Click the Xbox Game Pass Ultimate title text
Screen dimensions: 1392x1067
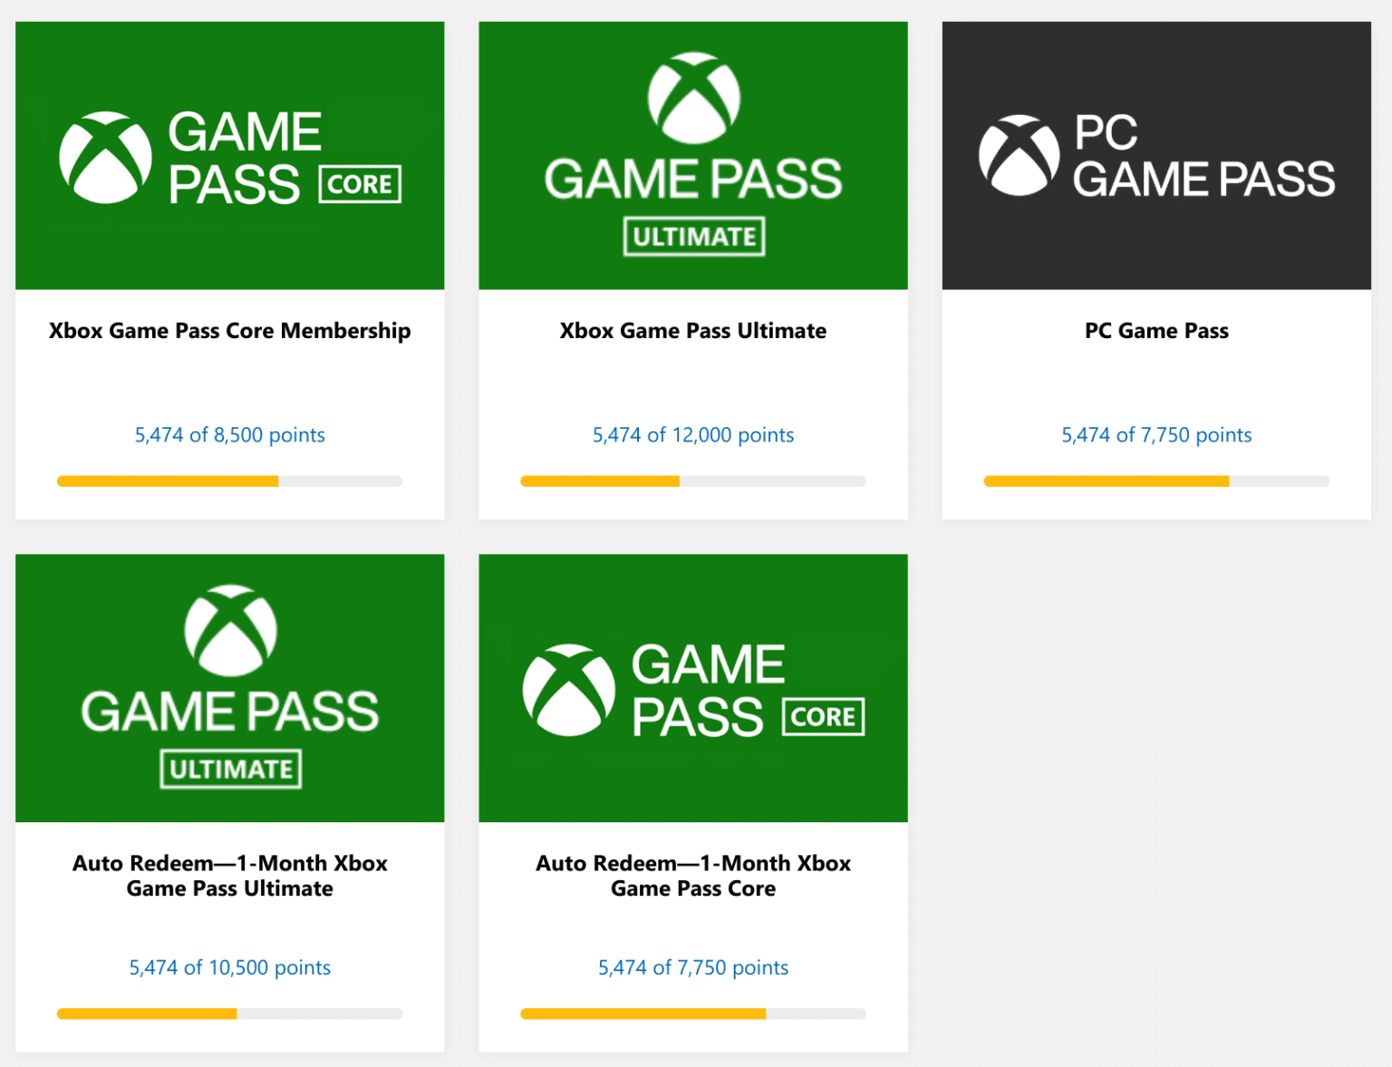[692, 331]
